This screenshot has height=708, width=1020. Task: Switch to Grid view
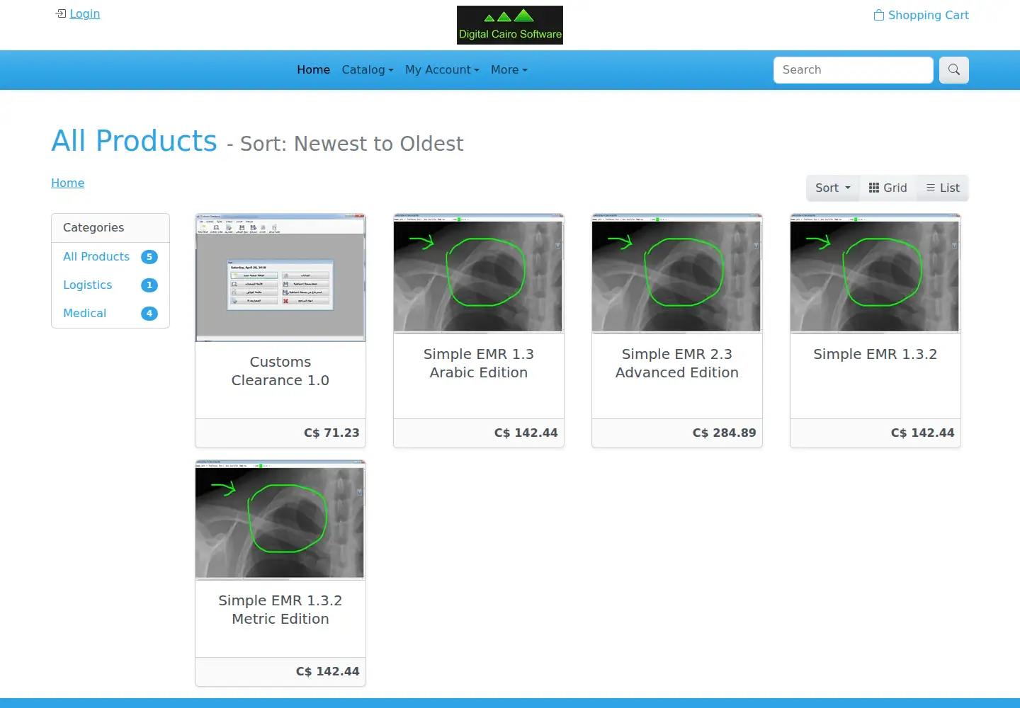888,188
